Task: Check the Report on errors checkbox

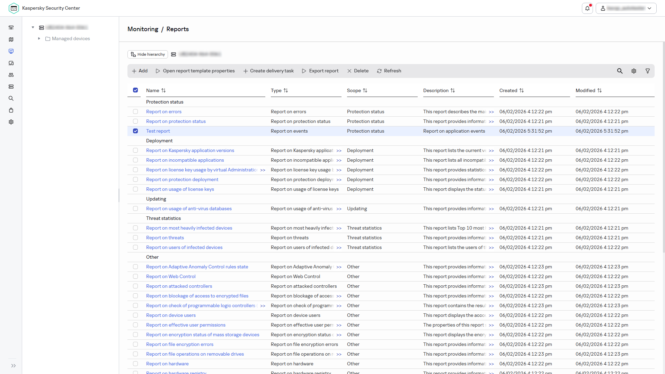Action: [135, 112]
